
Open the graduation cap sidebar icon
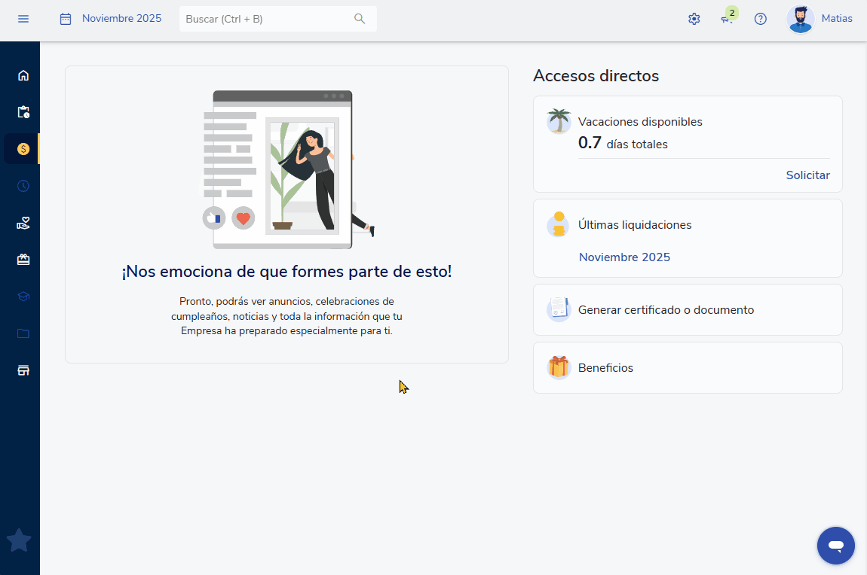(x=23, y=297)
